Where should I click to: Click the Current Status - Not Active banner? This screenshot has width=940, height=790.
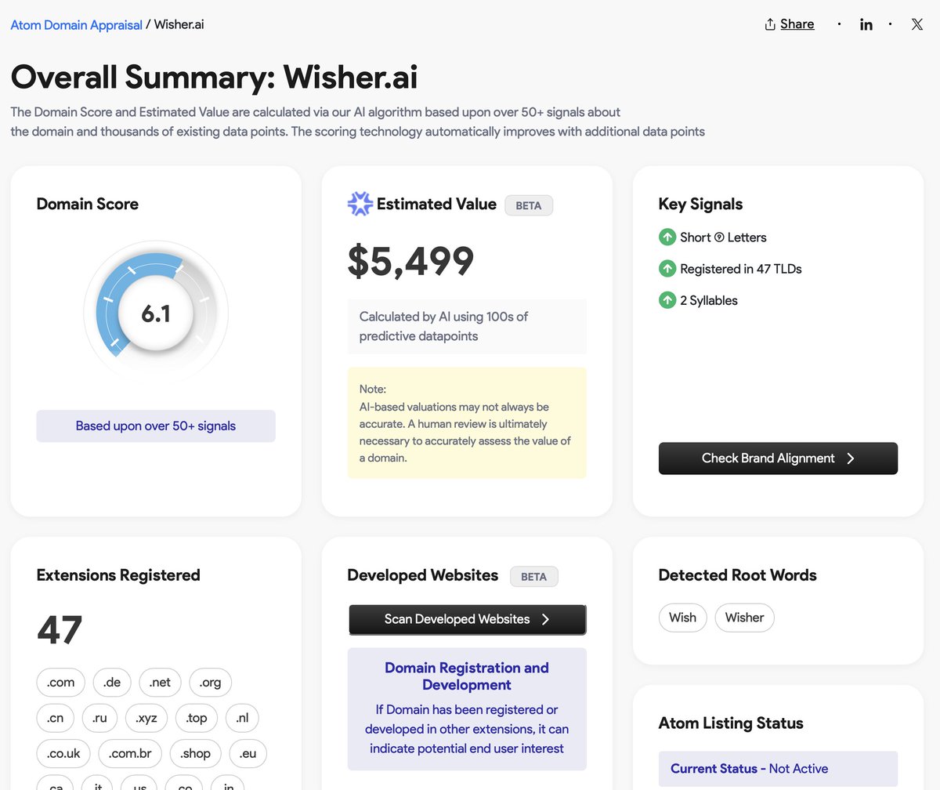pos(778,769)
